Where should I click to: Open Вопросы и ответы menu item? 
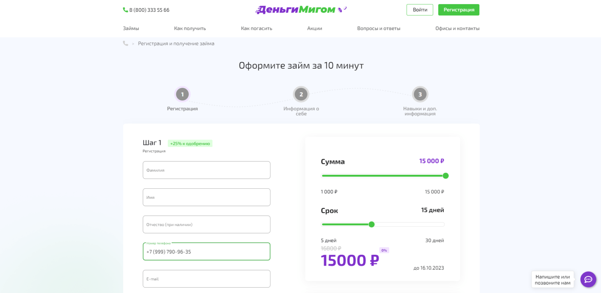tap(379, 29)
